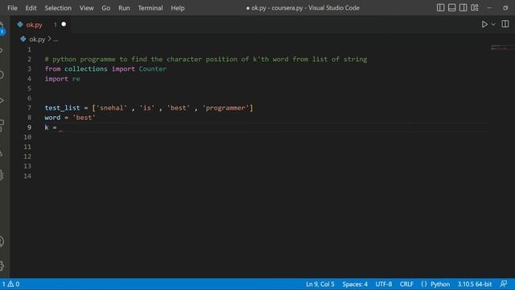Restore down the Visual Studio Code window
This screenshot has height=290, width=515.
505,8
